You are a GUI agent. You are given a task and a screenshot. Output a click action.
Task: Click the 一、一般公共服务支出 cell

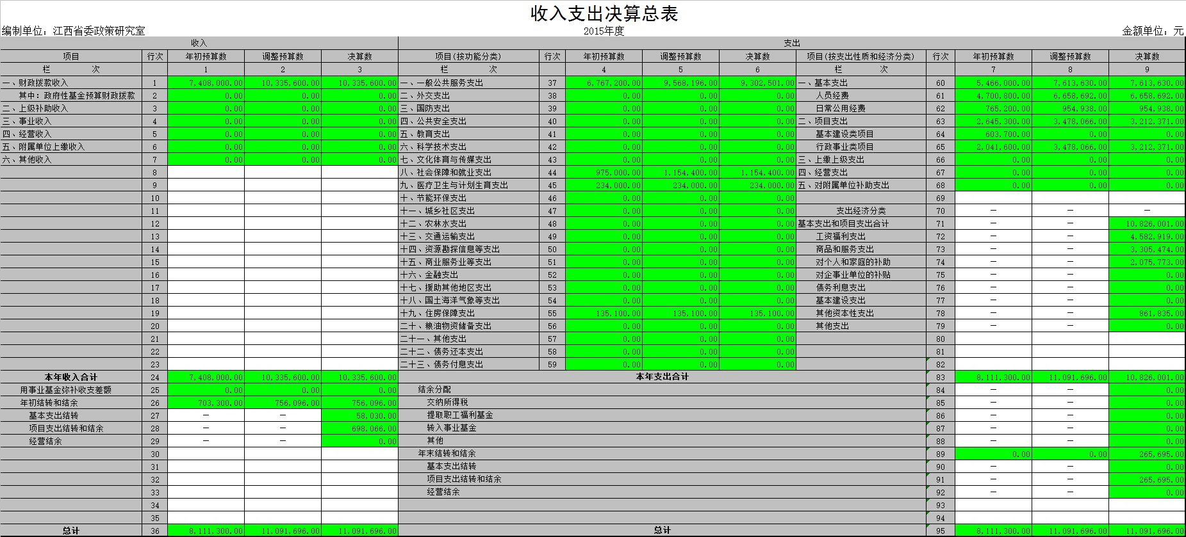pos(468,83)
